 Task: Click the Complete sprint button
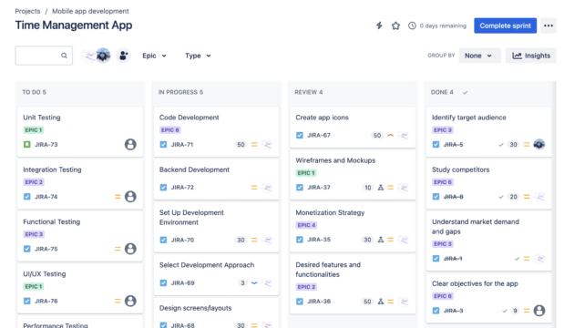coord(505,26)
